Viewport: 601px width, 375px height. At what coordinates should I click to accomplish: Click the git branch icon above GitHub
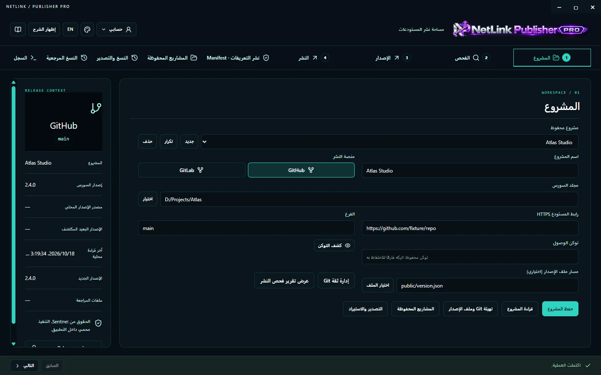pos(96,108)
